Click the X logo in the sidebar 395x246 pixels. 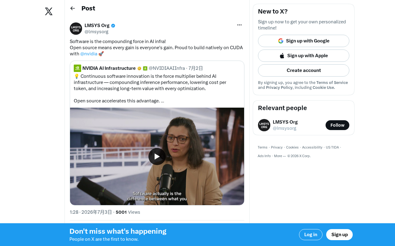coord(49,11)
